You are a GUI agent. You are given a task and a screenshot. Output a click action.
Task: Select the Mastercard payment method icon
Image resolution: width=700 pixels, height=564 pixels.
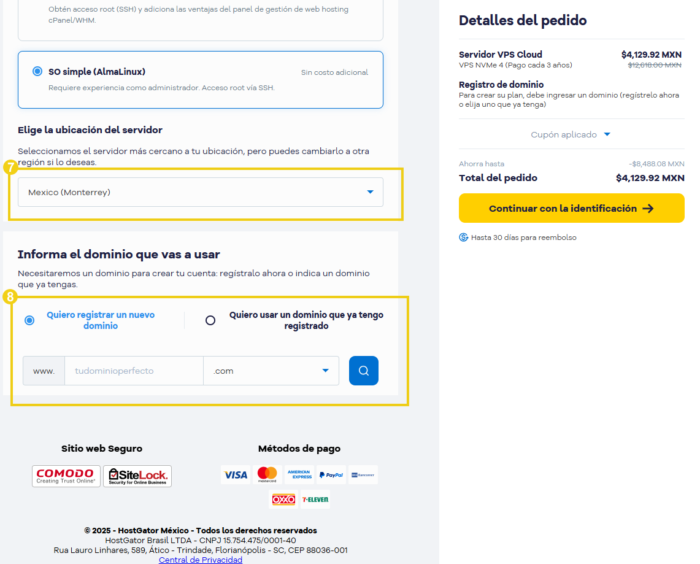click(x=267, y=474)
